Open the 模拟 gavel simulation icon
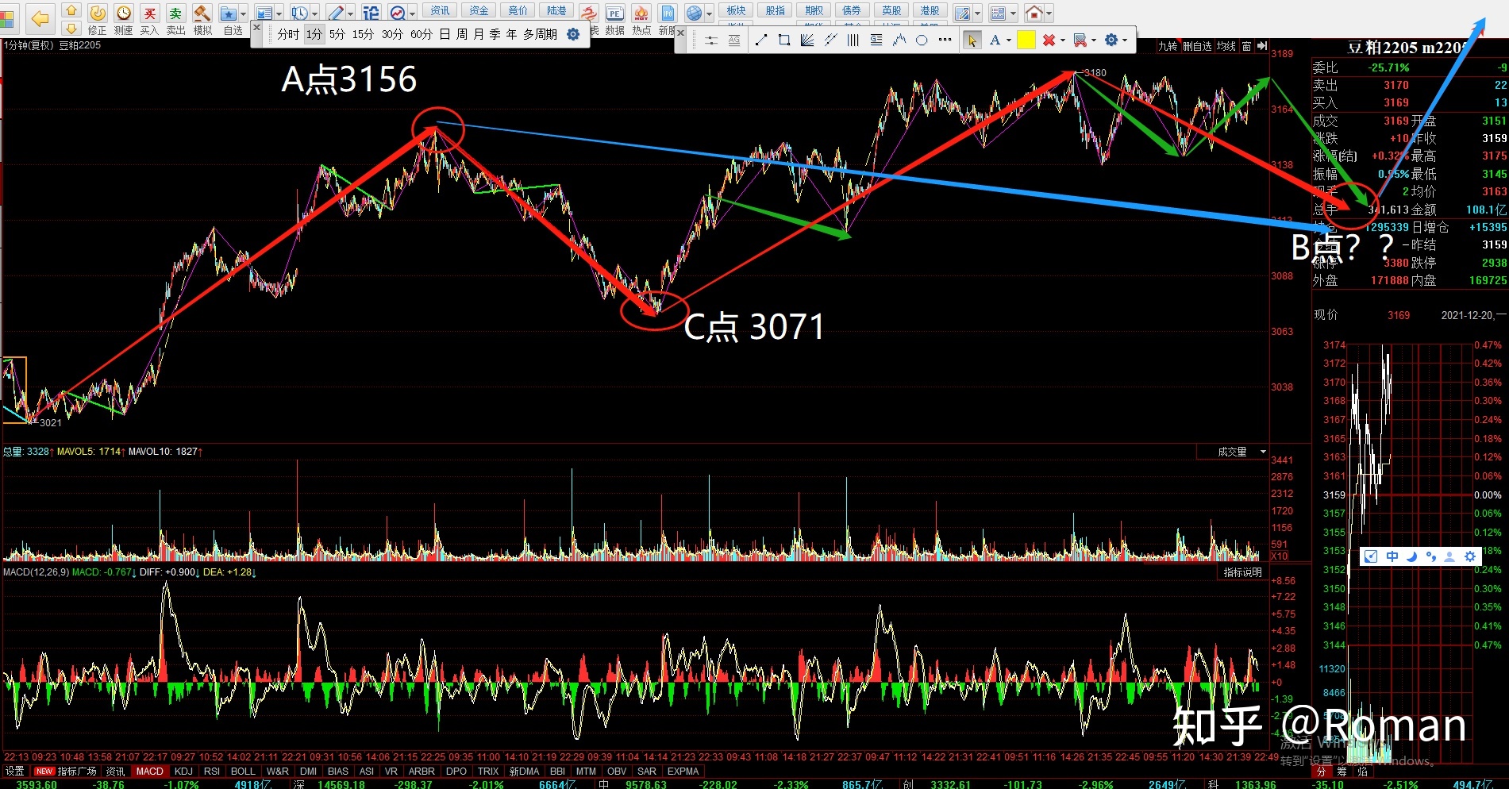Image resolution: width=1509 pixels, height=789 pixels. click(x=202, y=14)
